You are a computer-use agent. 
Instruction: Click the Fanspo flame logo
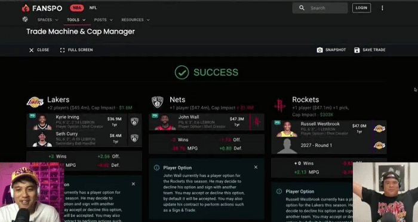(26, 8)
